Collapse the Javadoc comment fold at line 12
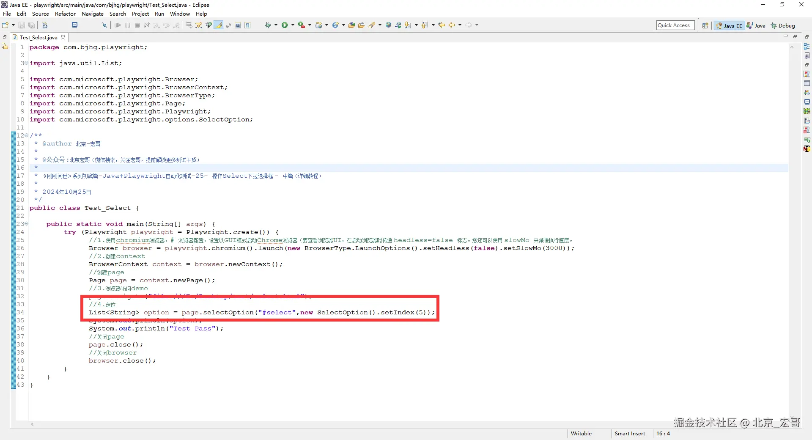The height and width of the screenshot is (440, 812). click(x=27, y=135)
